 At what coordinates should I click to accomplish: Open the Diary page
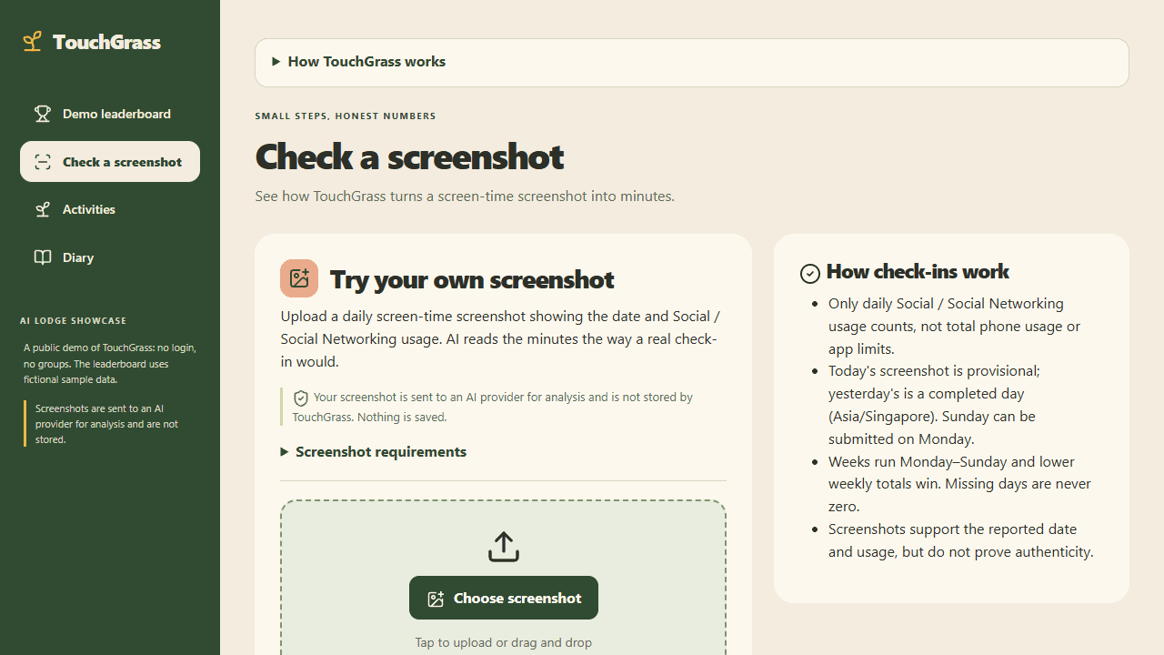pyautogui.click(x=110, y=257)
